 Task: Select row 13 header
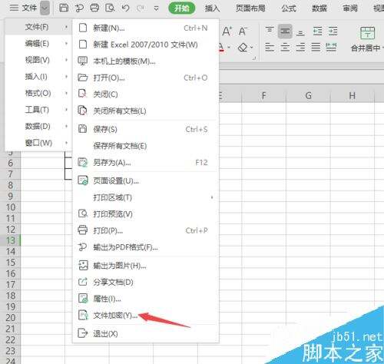point(10,240)
